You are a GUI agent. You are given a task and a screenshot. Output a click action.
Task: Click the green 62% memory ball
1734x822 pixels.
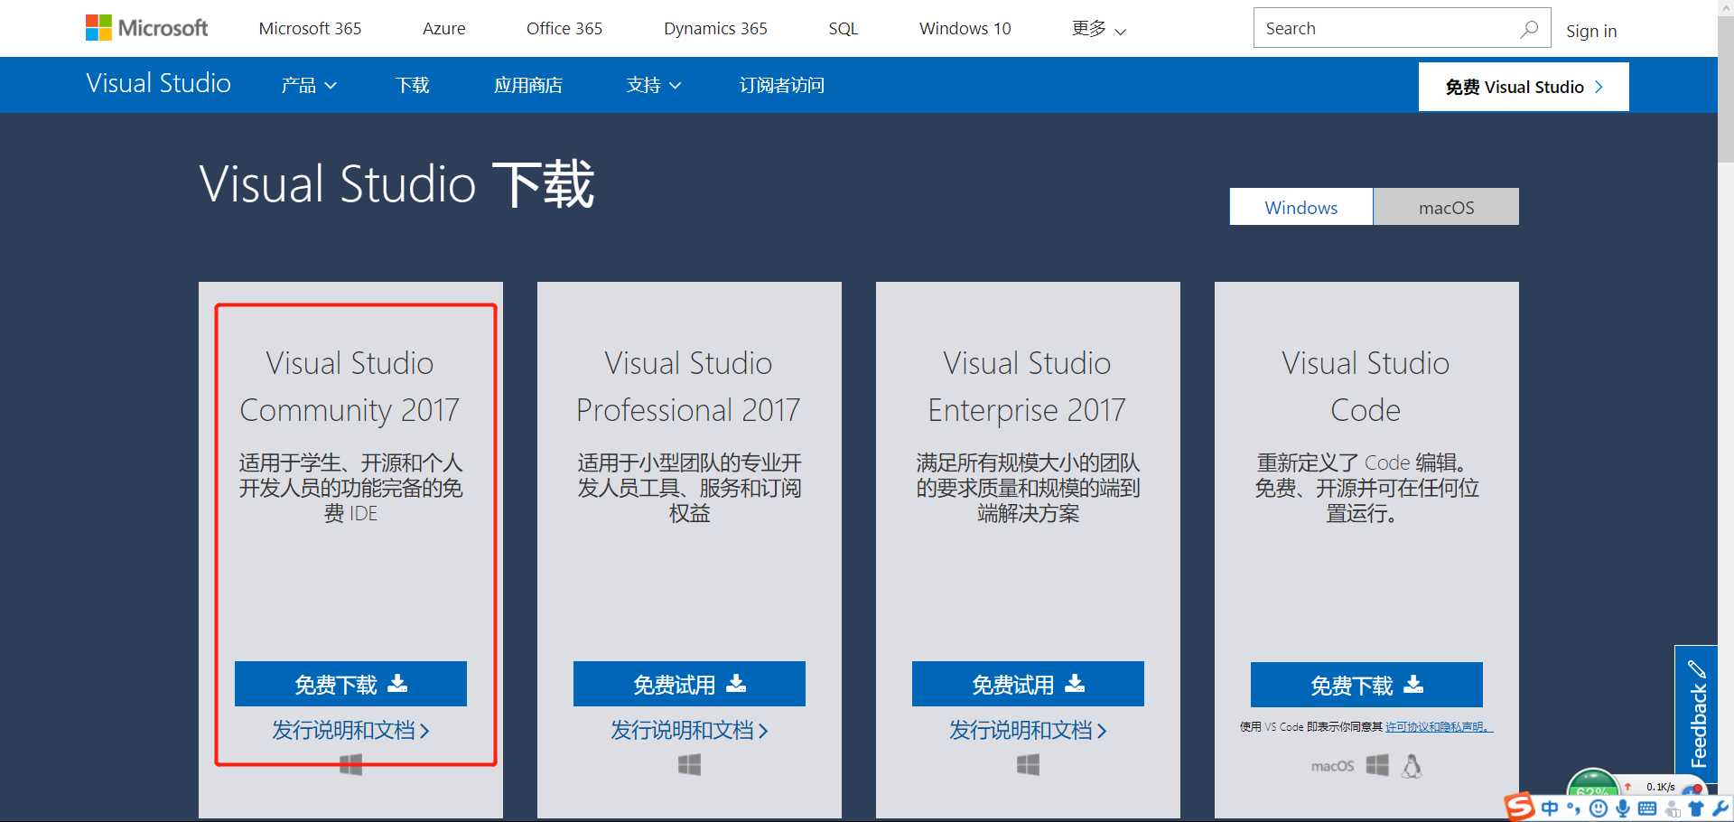pos(1592,782)
